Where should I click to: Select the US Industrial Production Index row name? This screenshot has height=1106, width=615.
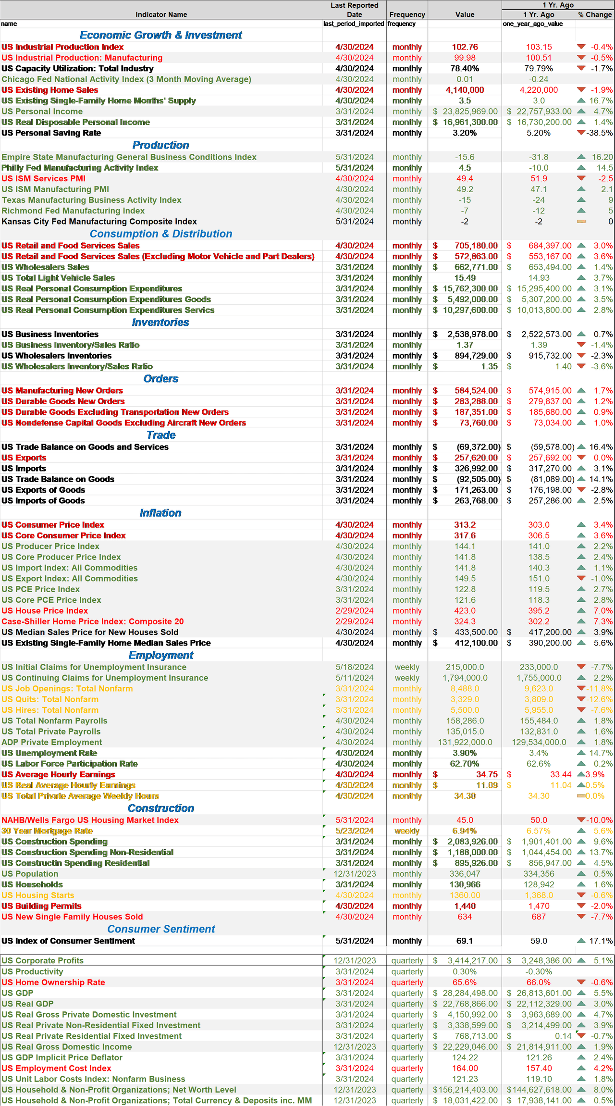62,47
